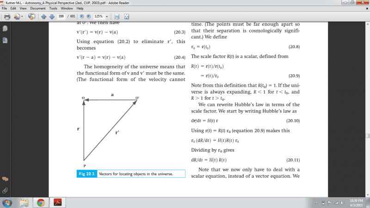Open Google Chrome from the taskbar
This screenshot has height=208, width=370.
(41, 202)
